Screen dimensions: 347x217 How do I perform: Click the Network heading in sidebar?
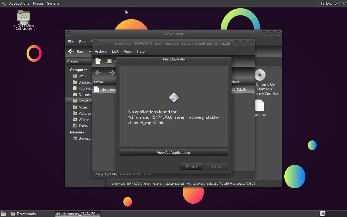pyautogui.click(x=77, y=132)
